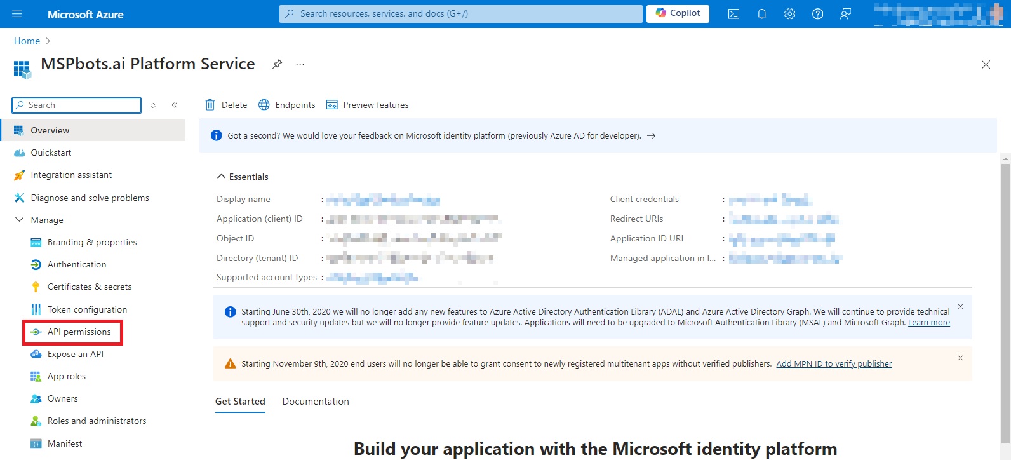The width and height of the screenshot is (1011, 460).
Task: Click the Client credentials value link
Action: 770,200
